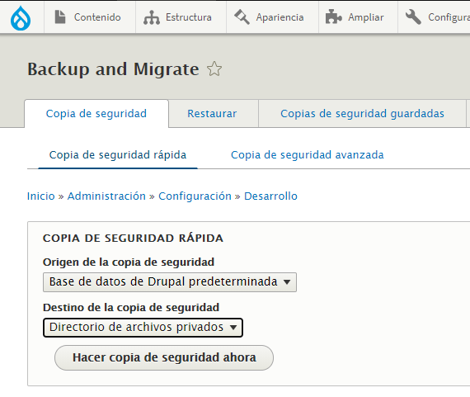Viewport: 470px width, 397px height.
Task: Switch to the Restaurar tab
Action: [x=212, y=114]
